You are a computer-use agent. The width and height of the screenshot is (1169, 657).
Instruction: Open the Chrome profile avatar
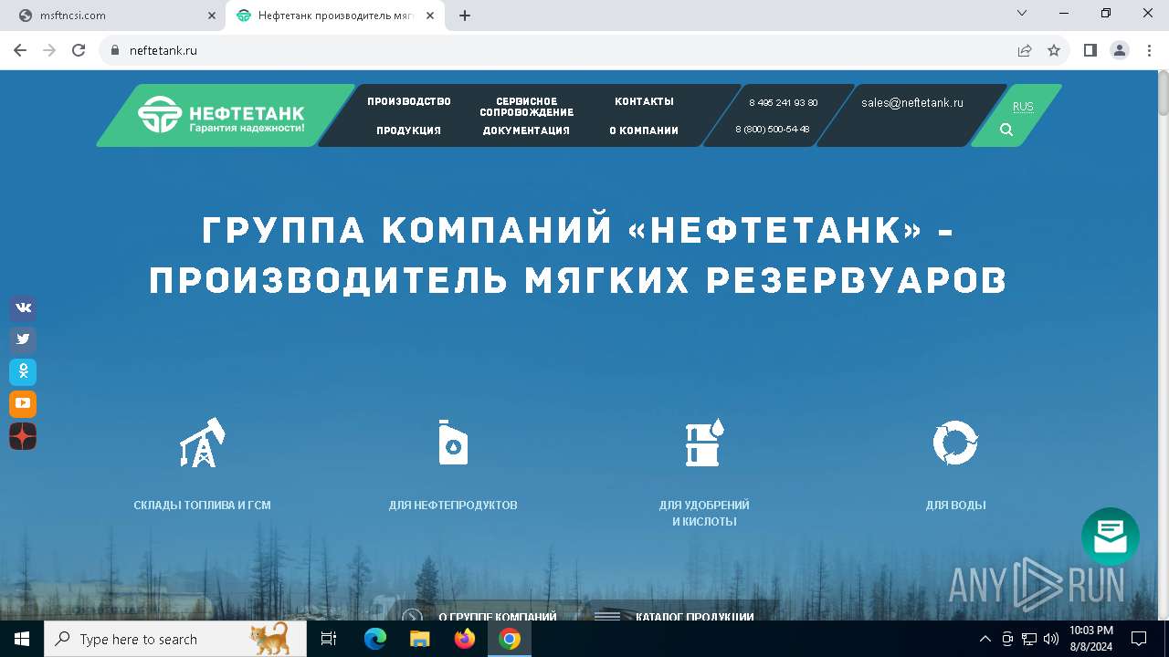[x=1120, y=50]
